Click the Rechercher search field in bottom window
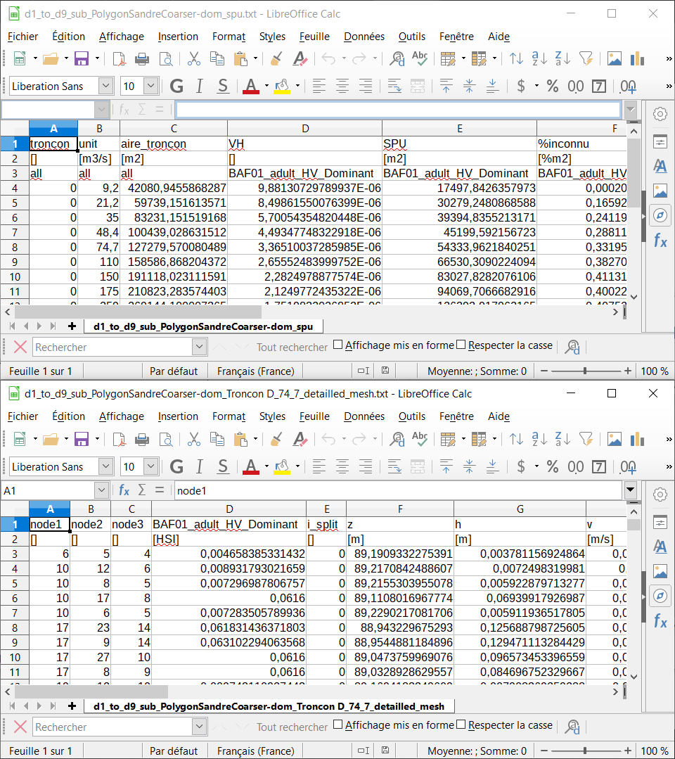This screenshot has width=675, height=759. click(x=111, y=727)
